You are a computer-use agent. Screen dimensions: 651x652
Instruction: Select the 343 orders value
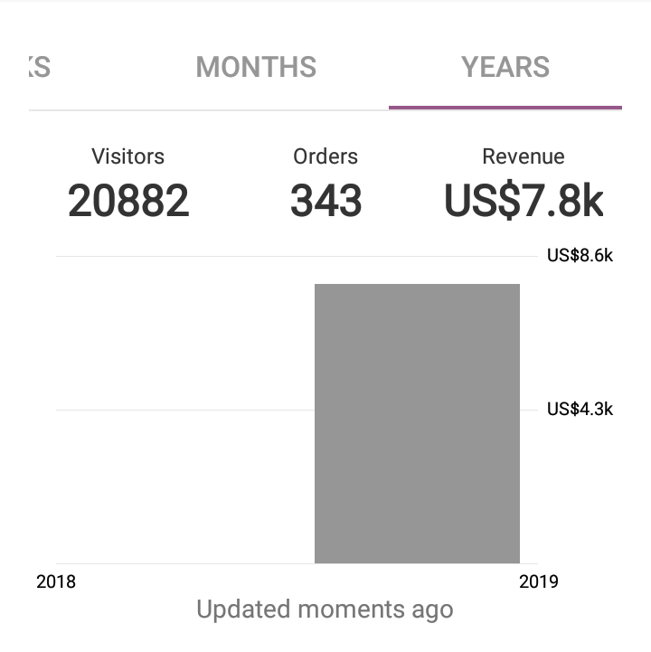325,201
